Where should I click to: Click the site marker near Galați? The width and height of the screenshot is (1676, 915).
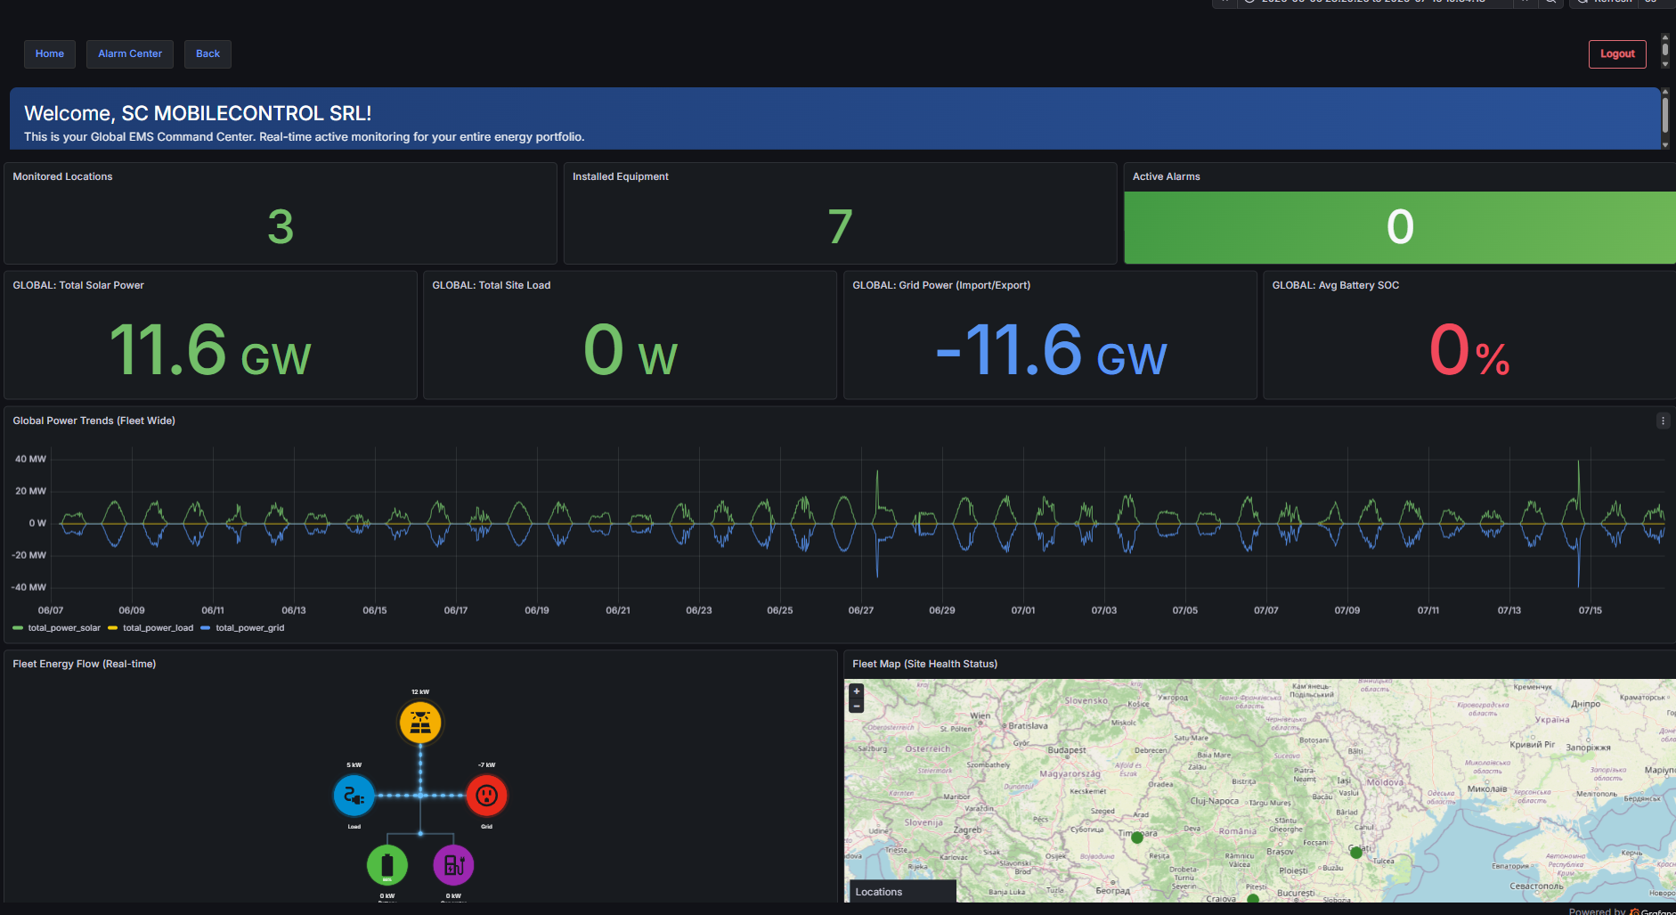point(1356,853)
